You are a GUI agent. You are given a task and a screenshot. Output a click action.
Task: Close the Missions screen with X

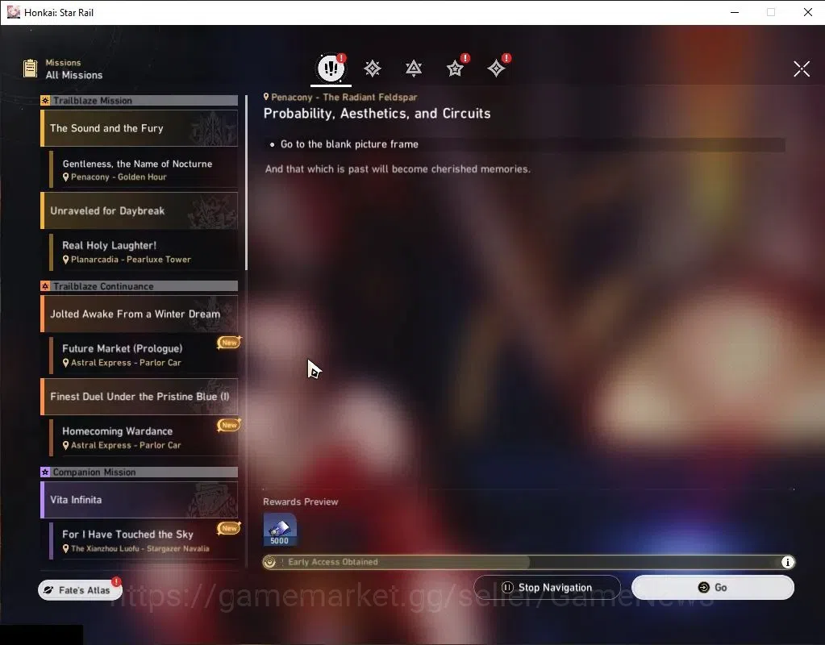tap(802, 69)
